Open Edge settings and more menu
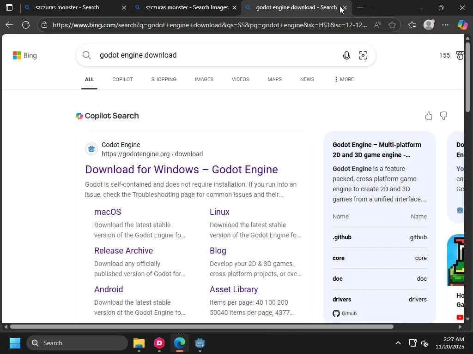 pos(445,25)
